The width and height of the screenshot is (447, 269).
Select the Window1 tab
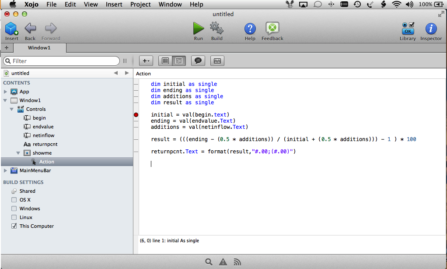[39, 48]
